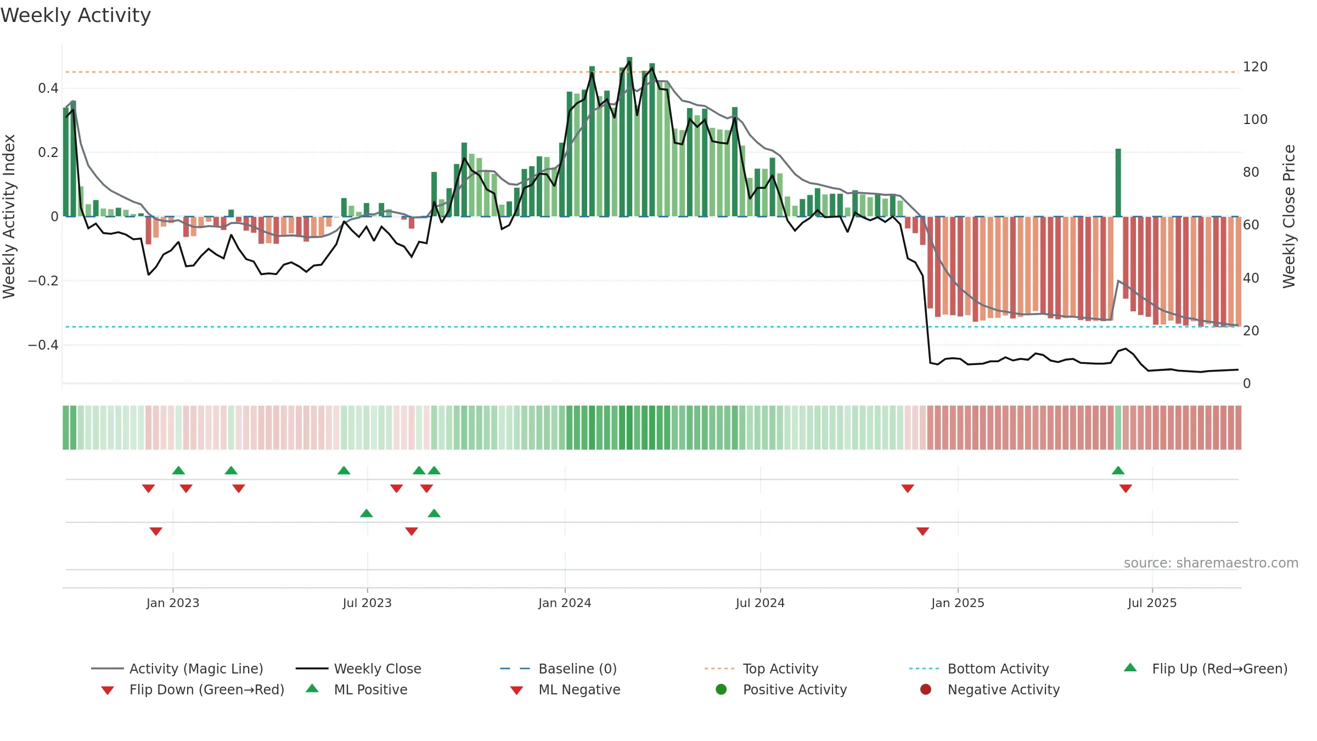Hide the Top Activity legend series
Image resolution: width=1317 pixels, height=741 pixels.
pos(762,669)
